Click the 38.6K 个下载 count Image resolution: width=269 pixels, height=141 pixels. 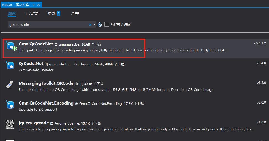tap(91, 44)
